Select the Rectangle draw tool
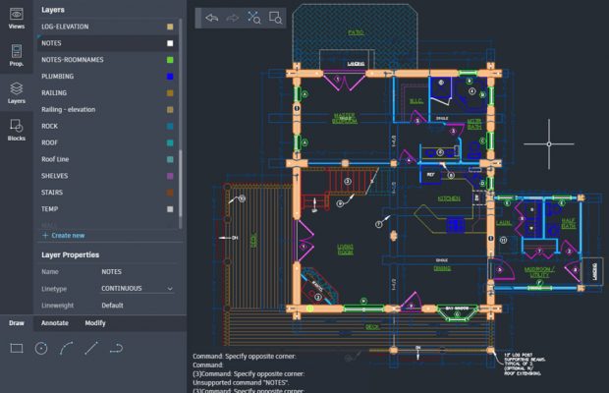 tap(16, 348)
